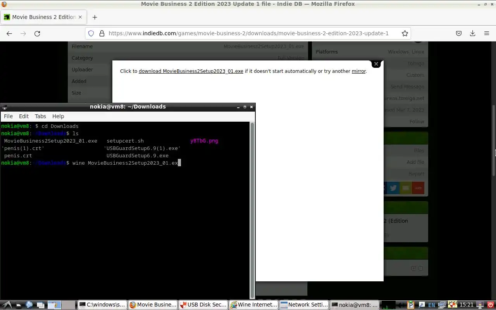Viewport: 496px width, 310px height.
Task: Click the network computers tray icon
Action: [442, 305]
